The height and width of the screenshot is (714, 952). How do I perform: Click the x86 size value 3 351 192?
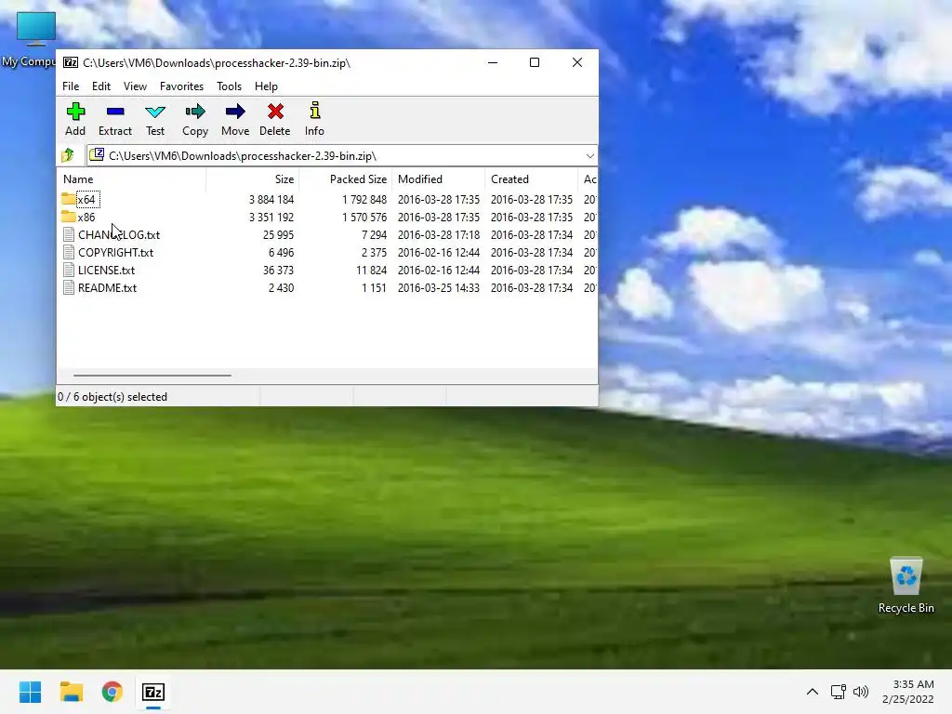click(x=271, y=217)
